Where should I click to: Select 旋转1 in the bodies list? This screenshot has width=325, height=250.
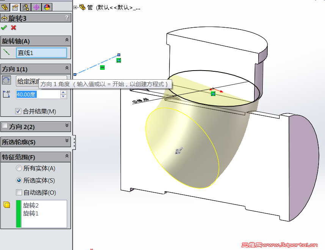click(x=31, y=213)
